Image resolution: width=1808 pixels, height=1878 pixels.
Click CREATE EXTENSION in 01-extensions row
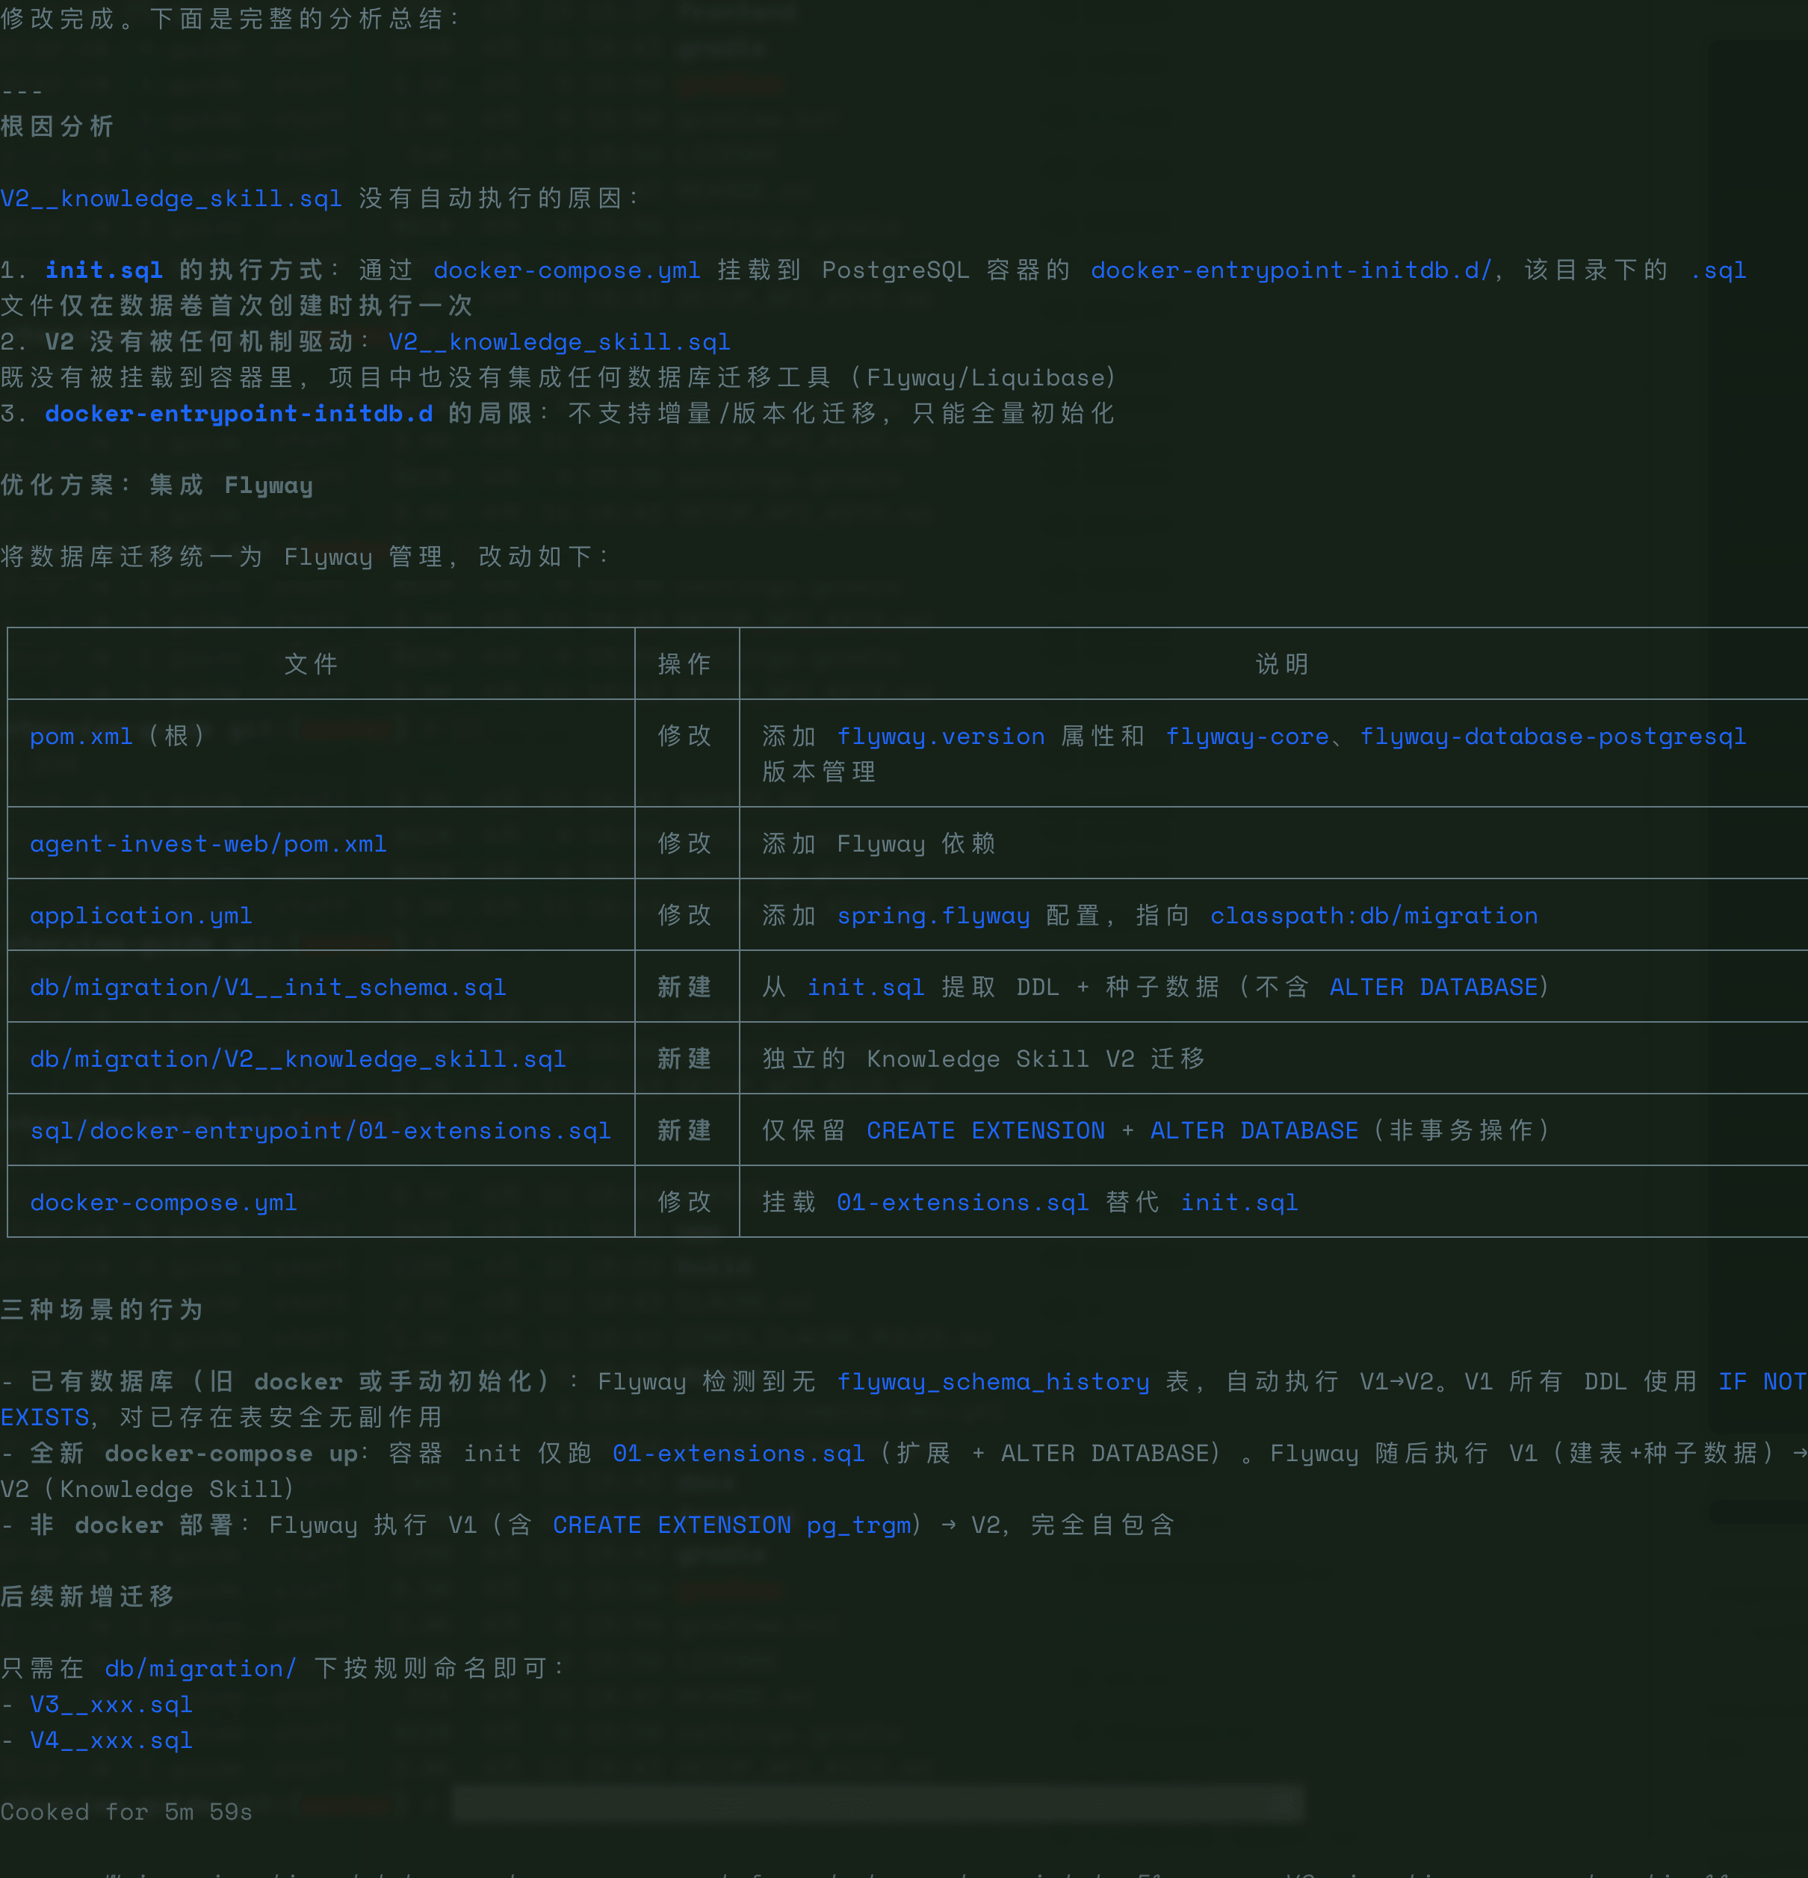coord(986,1131)
